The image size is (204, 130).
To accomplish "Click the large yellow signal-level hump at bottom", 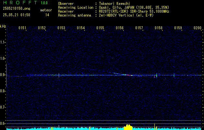I will pos(128,127).
